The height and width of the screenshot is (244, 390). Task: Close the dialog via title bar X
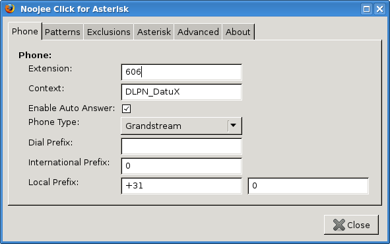[380, 9]
